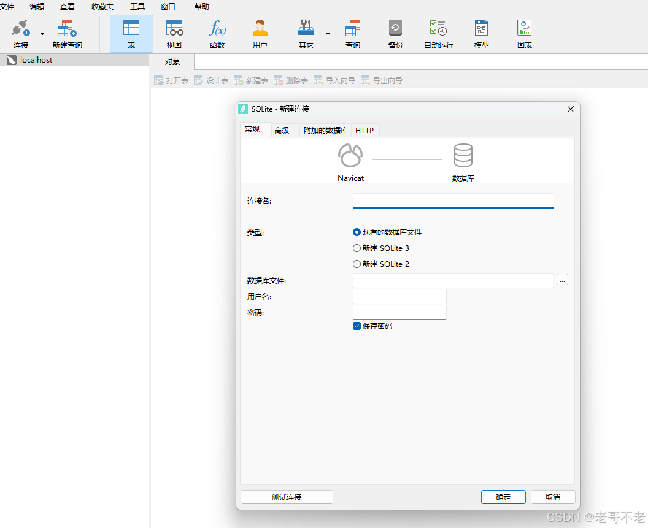Image resolution: width=648 pixels, height=528 pixels.
Task: Switch to the HTTP tab
Action: tap(364, 131)
